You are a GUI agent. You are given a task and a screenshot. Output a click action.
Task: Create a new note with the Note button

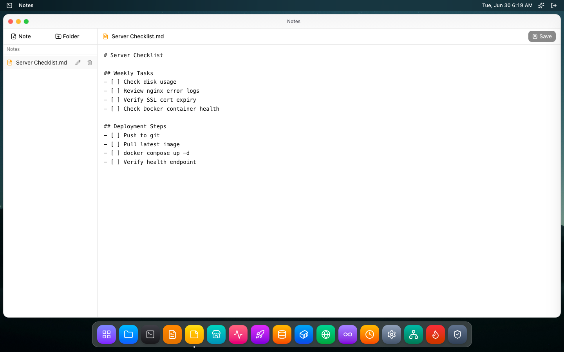tap(21, 36)
